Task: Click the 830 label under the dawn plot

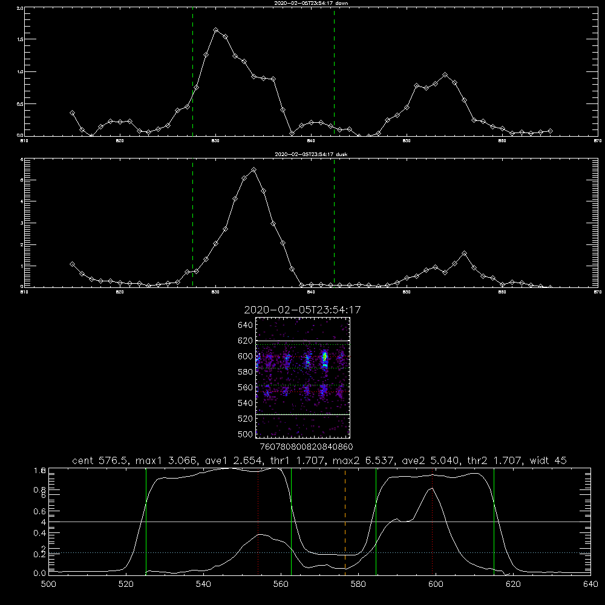Action: point(215,141)
